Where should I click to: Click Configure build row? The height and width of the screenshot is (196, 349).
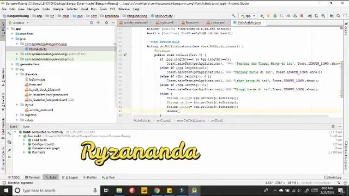pos(43,144)
